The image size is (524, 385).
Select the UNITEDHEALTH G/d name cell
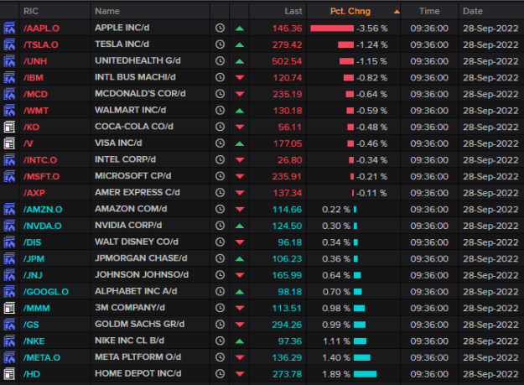pos(137,60)
